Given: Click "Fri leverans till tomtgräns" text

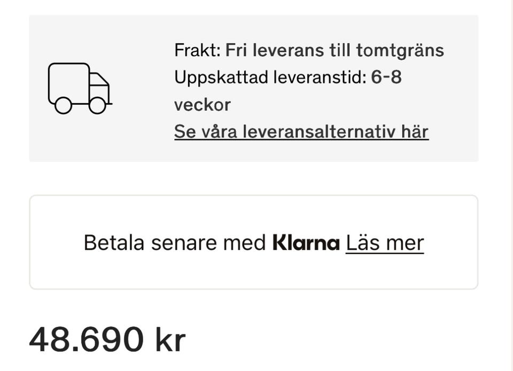Looking at the screenshot, I should pos(335,51).
